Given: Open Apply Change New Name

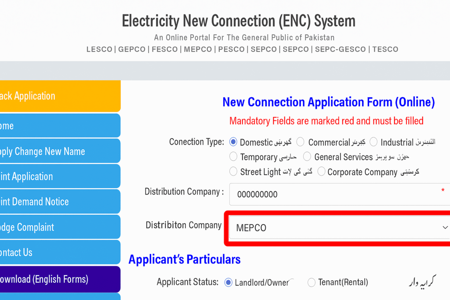Looking at the screenshot, I should point(60,151).
